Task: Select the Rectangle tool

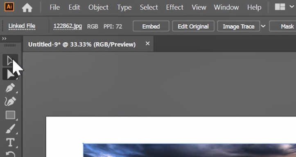Action: [10, 115]
